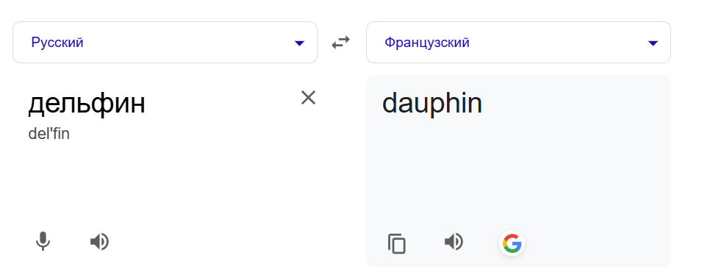Open the Google icon below the translation

512,243
